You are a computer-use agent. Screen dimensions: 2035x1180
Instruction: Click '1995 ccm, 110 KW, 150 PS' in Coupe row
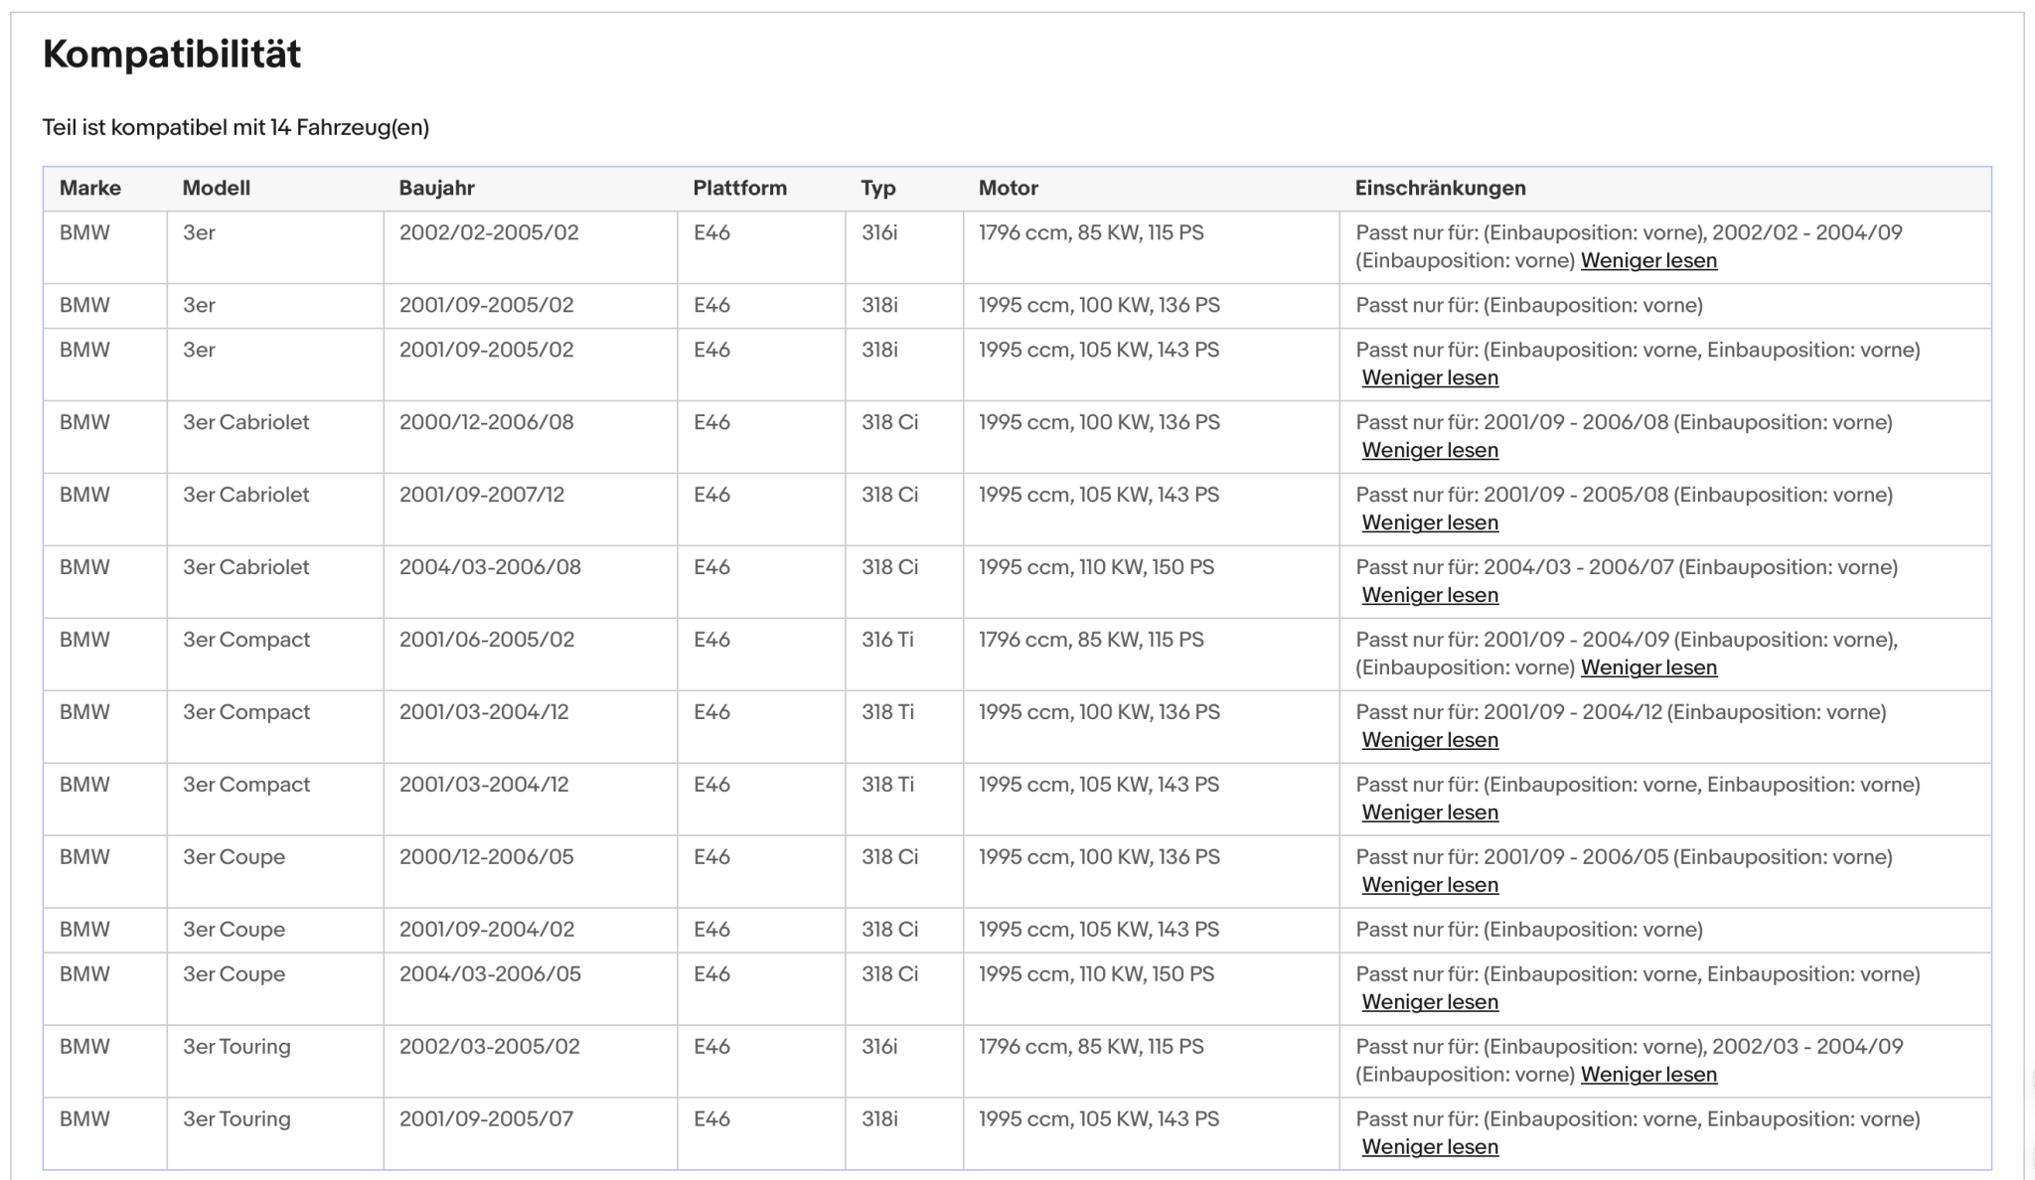coord(1096,974)
